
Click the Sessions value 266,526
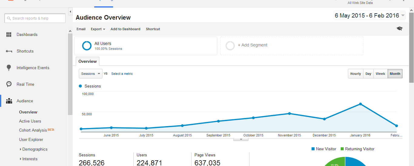point(92,163)
